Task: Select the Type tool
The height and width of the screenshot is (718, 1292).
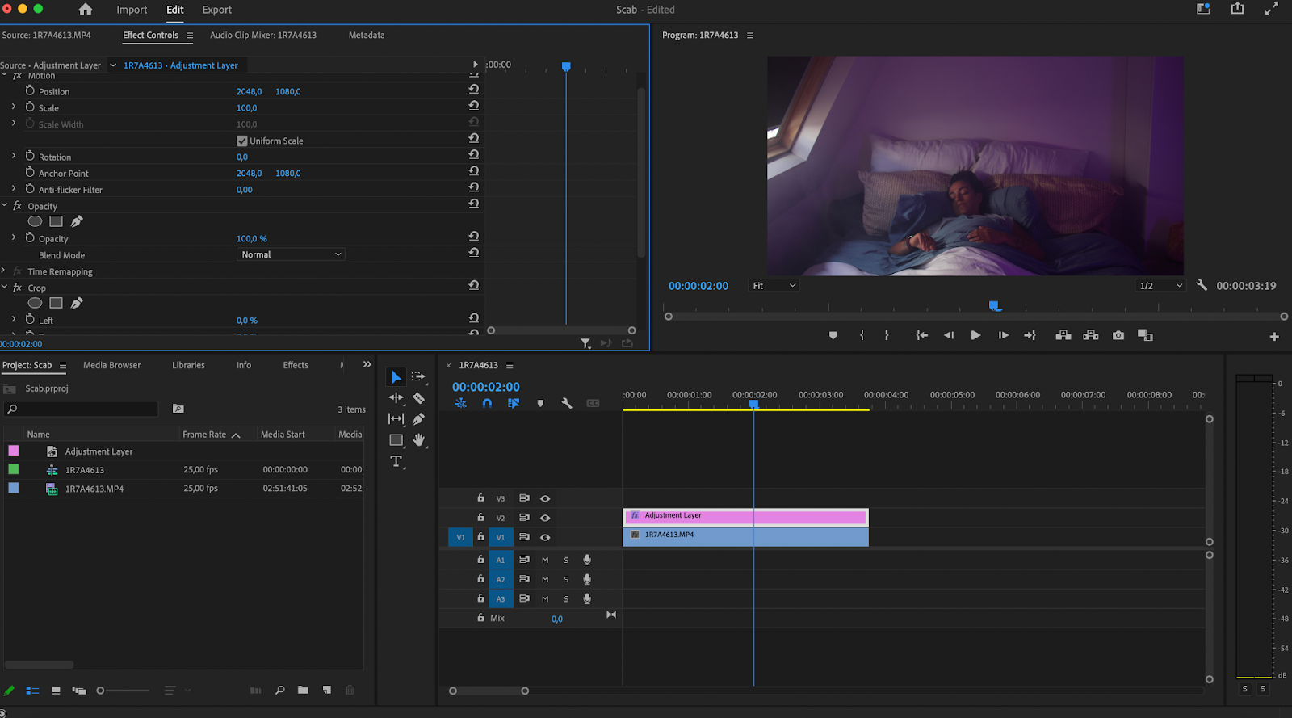Action: point(396,461)
